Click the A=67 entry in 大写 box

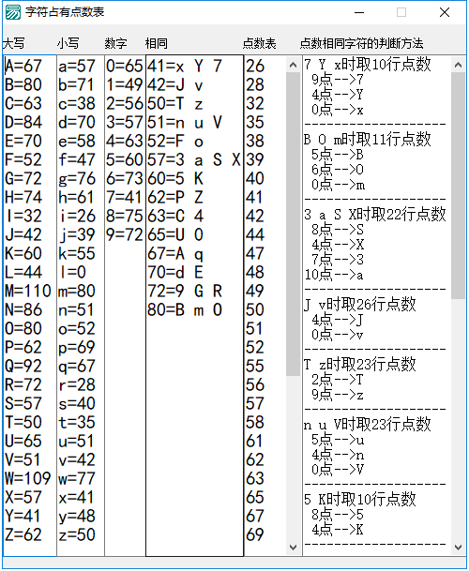click(x=23, y=67)
